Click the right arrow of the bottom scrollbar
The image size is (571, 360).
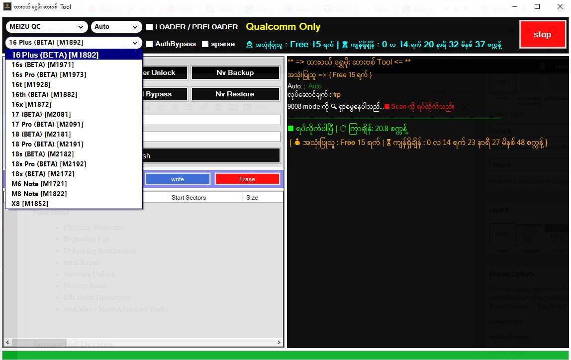point(279,342)
